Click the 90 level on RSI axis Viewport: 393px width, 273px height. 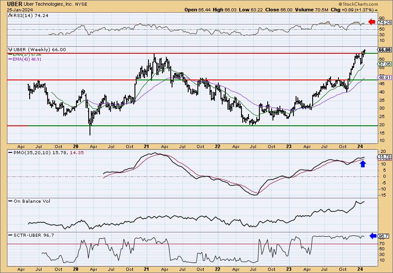(x=382, y=18)
